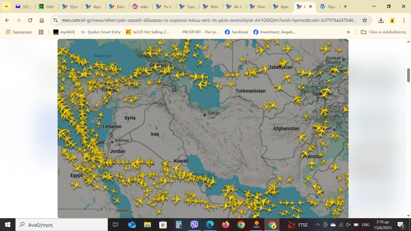Launch Viber from the taskbar

[194, 225]
